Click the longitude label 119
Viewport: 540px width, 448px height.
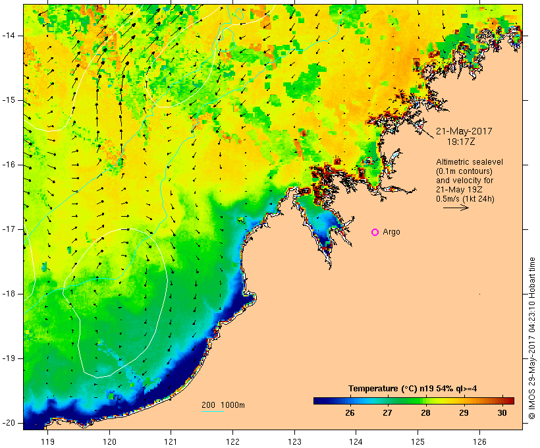[x=47, y=441]
